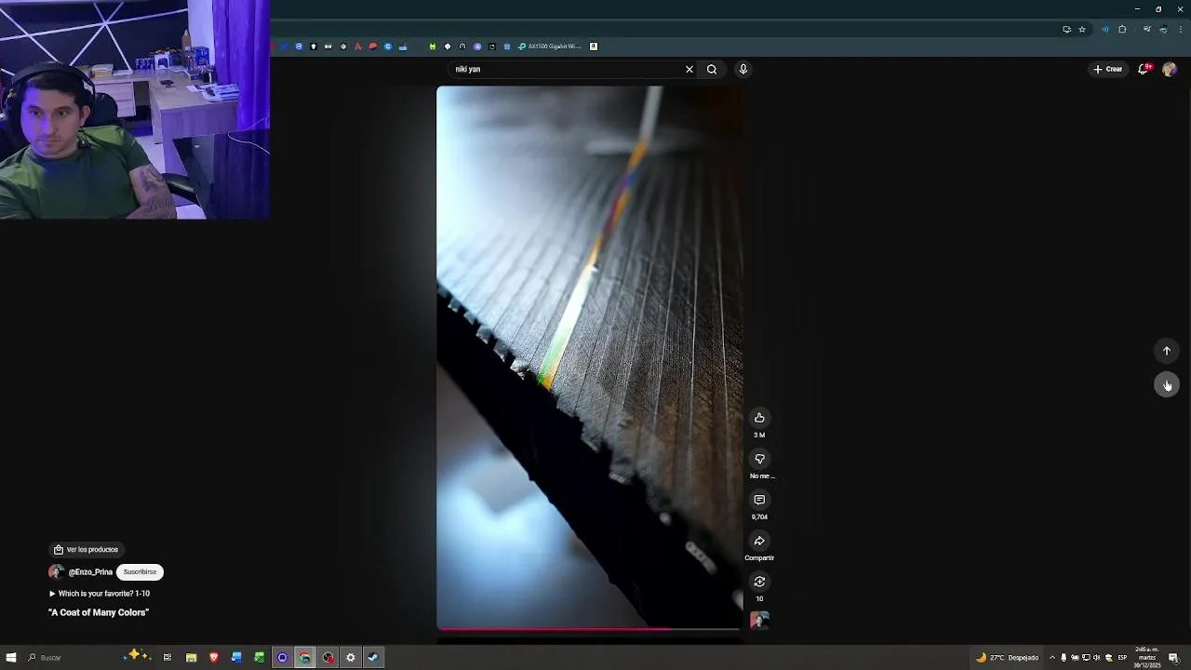The image size is (1191, 670).
Task: Click the Suscribirse button
Action: click(140, 572)
